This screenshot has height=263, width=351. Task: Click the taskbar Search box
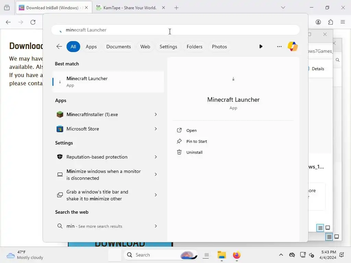[160, 255]
